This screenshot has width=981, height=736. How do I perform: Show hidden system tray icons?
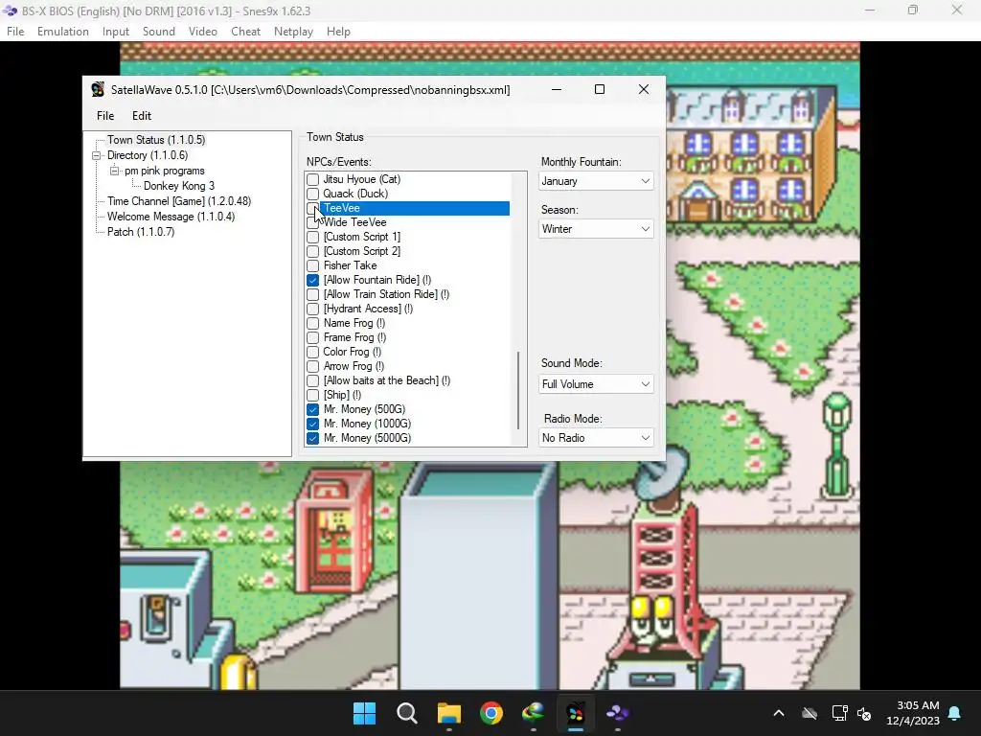[x=779, y=713]
